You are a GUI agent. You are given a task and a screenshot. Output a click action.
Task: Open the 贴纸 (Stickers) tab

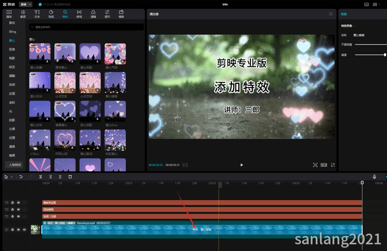(51, 14)
